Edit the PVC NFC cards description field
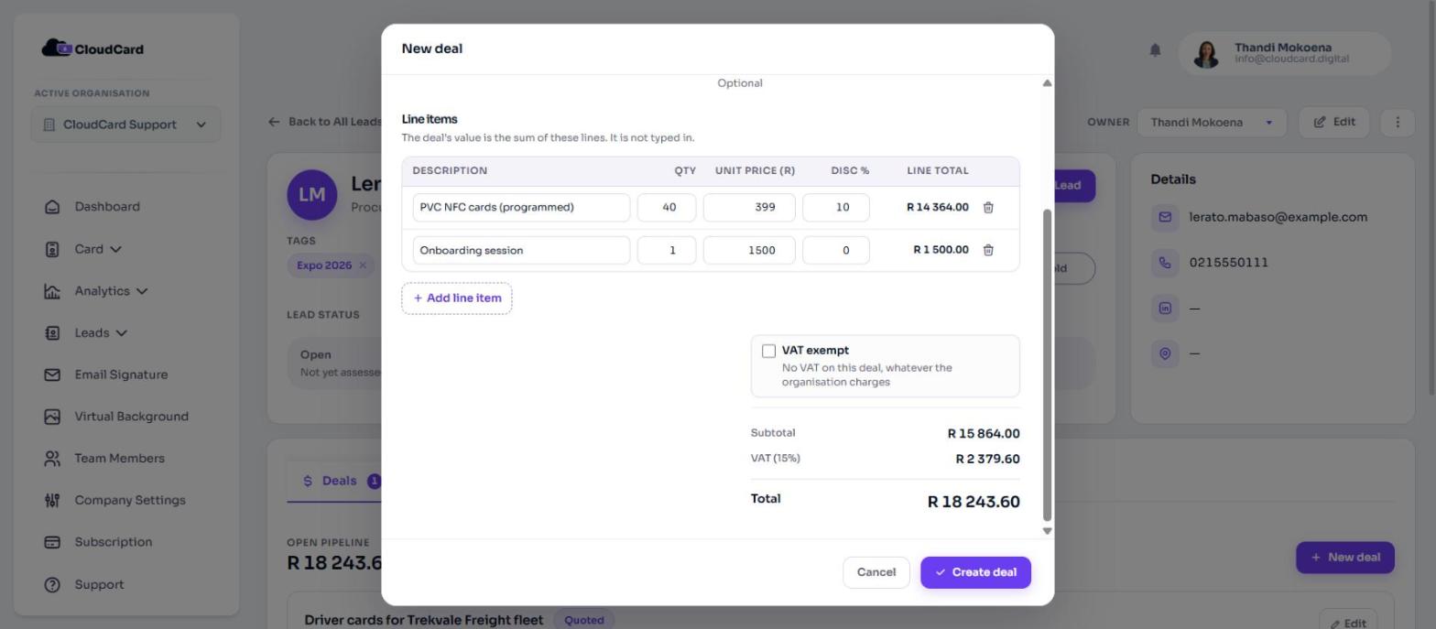Image resolution: width=1436 pixels, height=629 pixels. tap(521, 208)
